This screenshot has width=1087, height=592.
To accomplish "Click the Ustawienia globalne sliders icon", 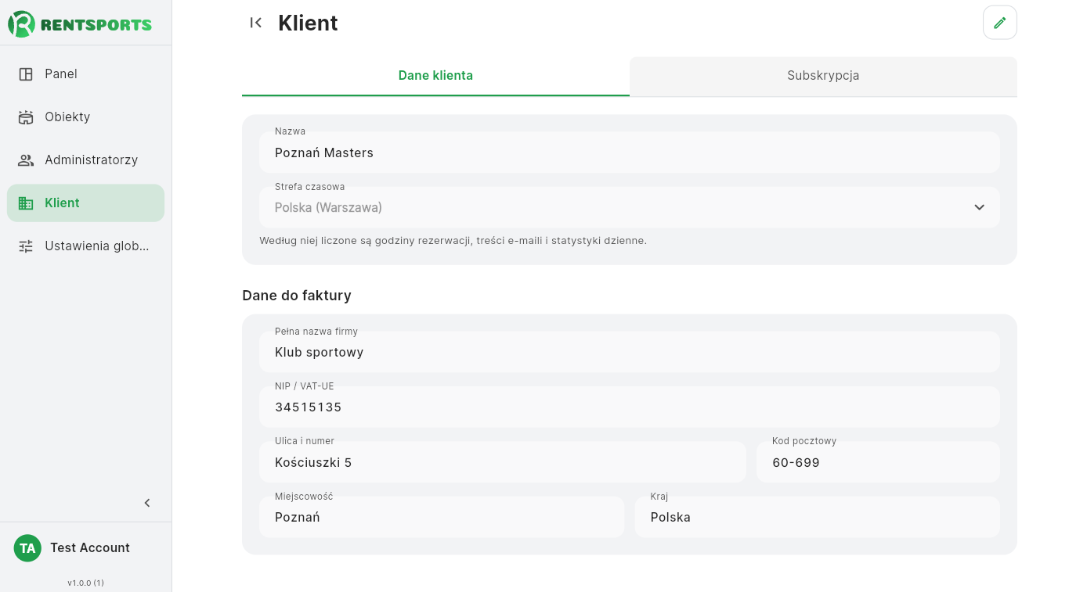I will 26,246.
